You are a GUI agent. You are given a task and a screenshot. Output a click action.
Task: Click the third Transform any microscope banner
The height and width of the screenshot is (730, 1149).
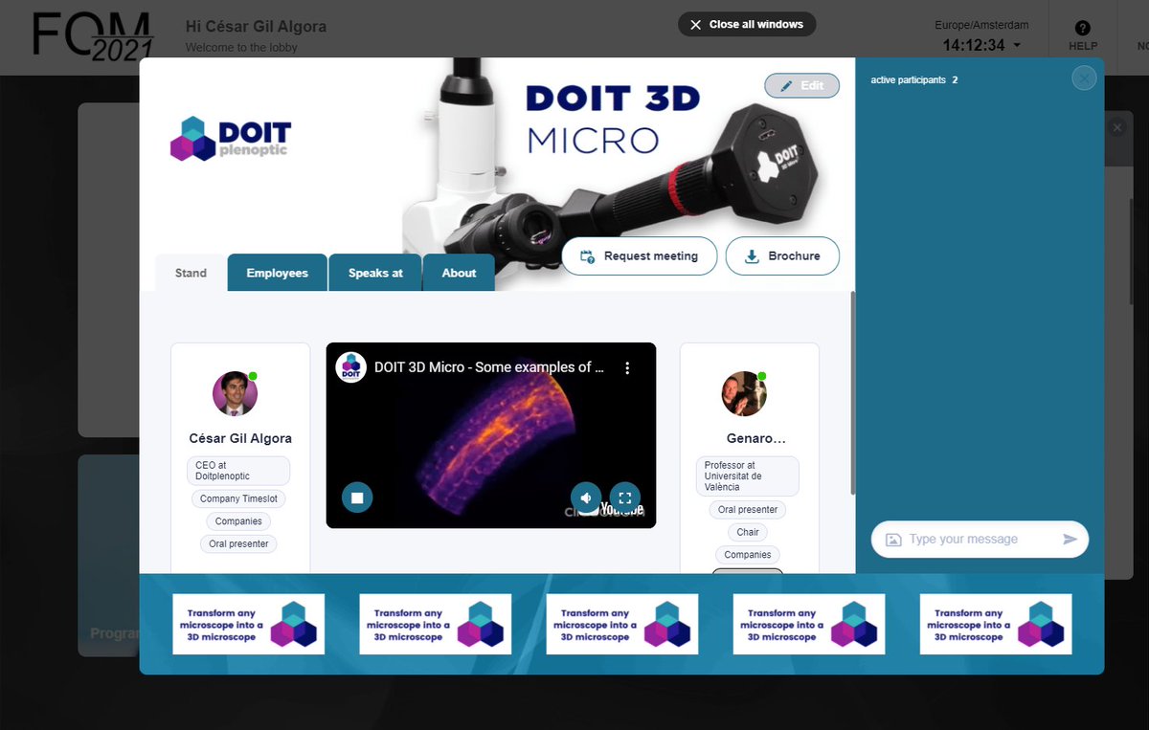click(x=622, y=624)
